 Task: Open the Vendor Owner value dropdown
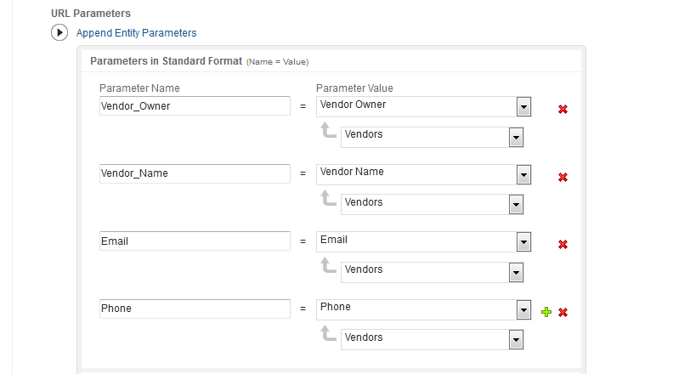click(523, 106)
